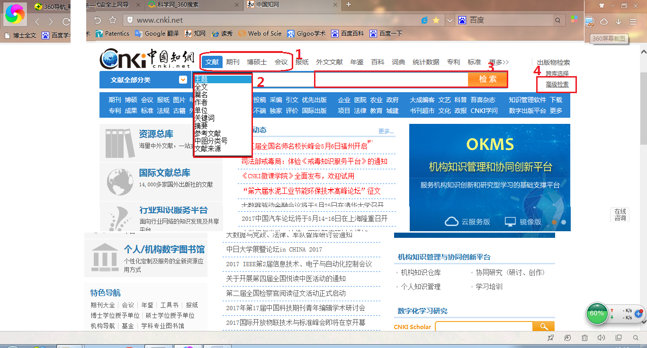Click the main CNKI search input box
The width and height of the screenshot is (647, 348).
tap(391, 79)
